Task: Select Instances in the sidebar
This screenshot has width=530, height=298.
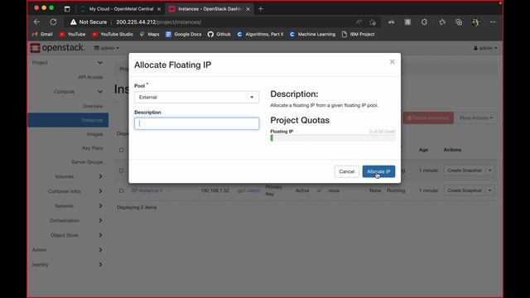Action: click(68, 120)
